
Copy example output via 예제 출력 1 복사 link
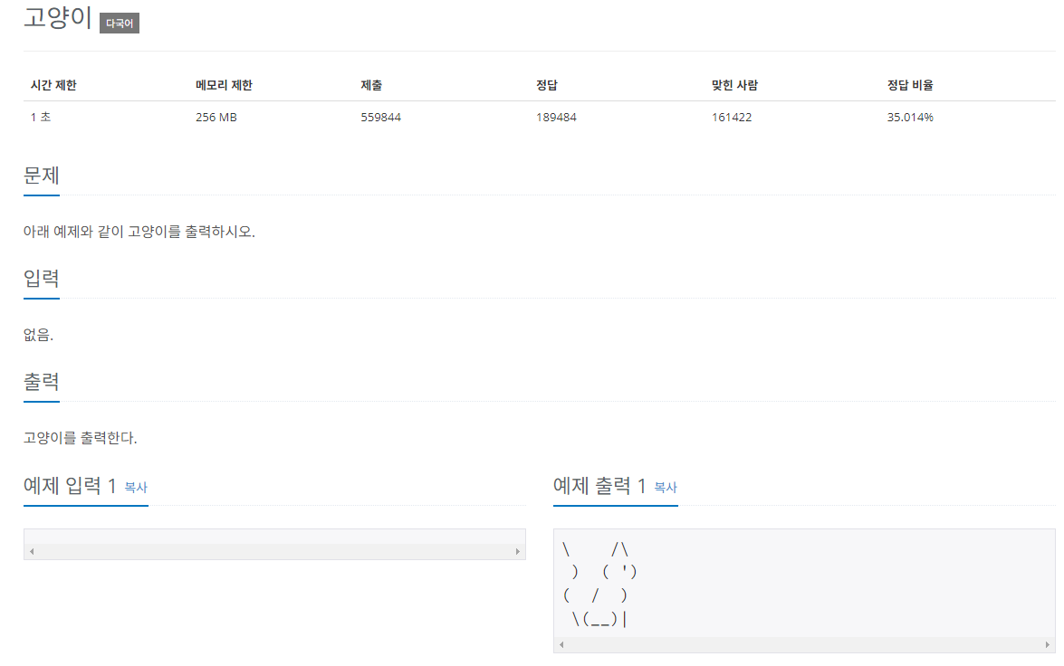[666, 487]
